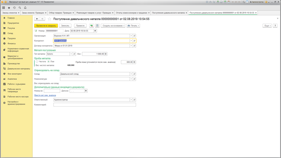Open the Favorites star in top panel
Image resolution: width=281 pixels, height=158 pixels.
click(x=9, y=8)
